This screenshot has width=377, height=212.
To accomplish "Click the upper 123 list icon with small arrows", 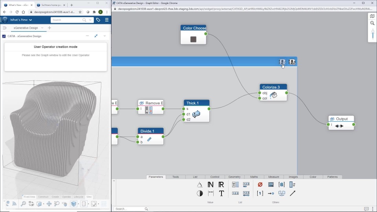I will coord(246,185).
